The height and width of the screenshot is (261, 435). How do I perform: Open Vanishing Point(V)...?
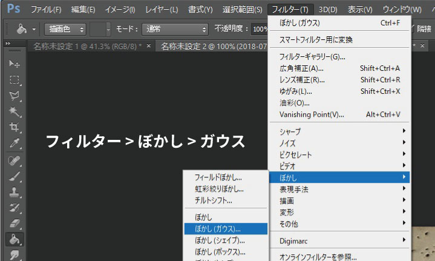(x=339, y=114)
